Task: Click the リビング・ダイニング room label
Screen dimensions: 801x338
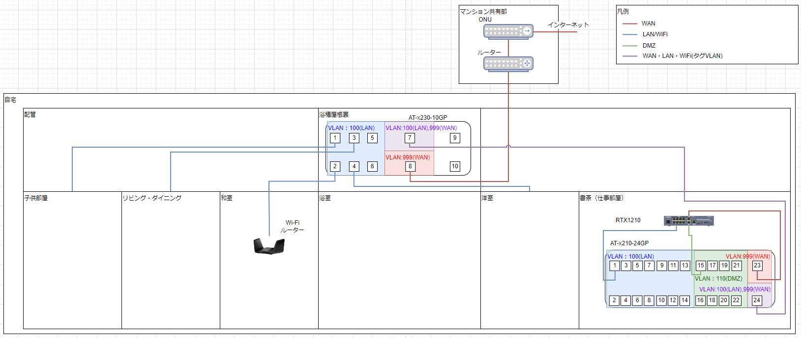Action: click(x=152, y=198)
